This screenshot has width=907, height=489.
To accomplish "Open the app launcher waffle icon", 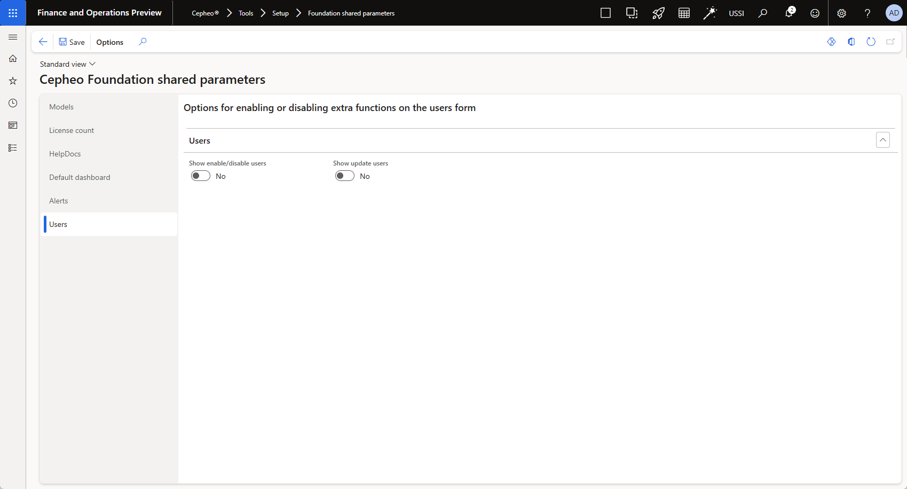I will click(x=13, y=13).
